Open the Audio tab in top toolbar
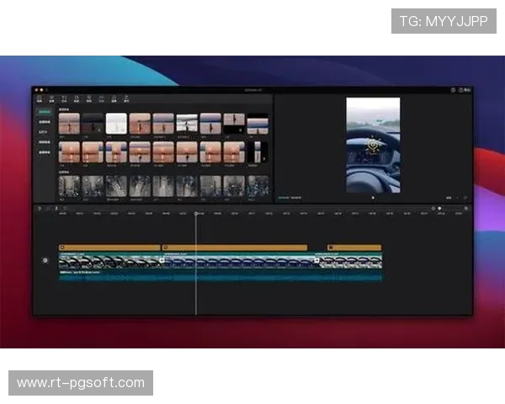Image resolution: width=505 pixels, height=404 pixels. (x=52, y=98)
